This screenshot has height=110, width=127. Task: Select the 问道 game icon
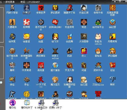pyautogui.click(x=84, y=65)
